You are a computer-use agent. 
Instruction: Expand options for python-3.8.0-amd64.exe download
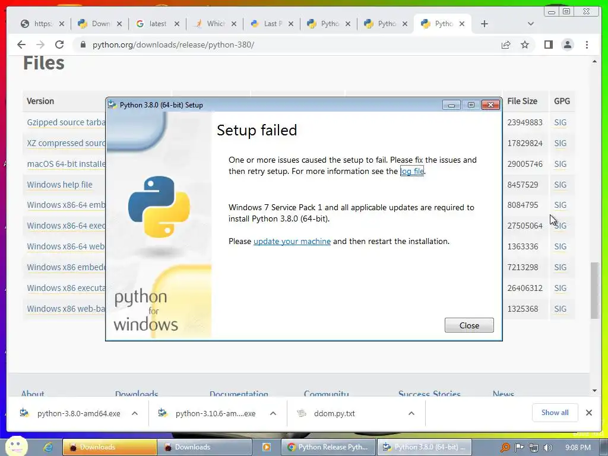pos(135,413)
